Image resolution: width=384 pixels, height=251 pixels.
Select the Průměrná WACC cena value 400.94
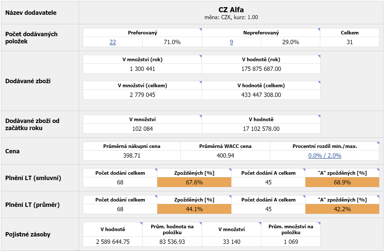(x=225, y=156)
